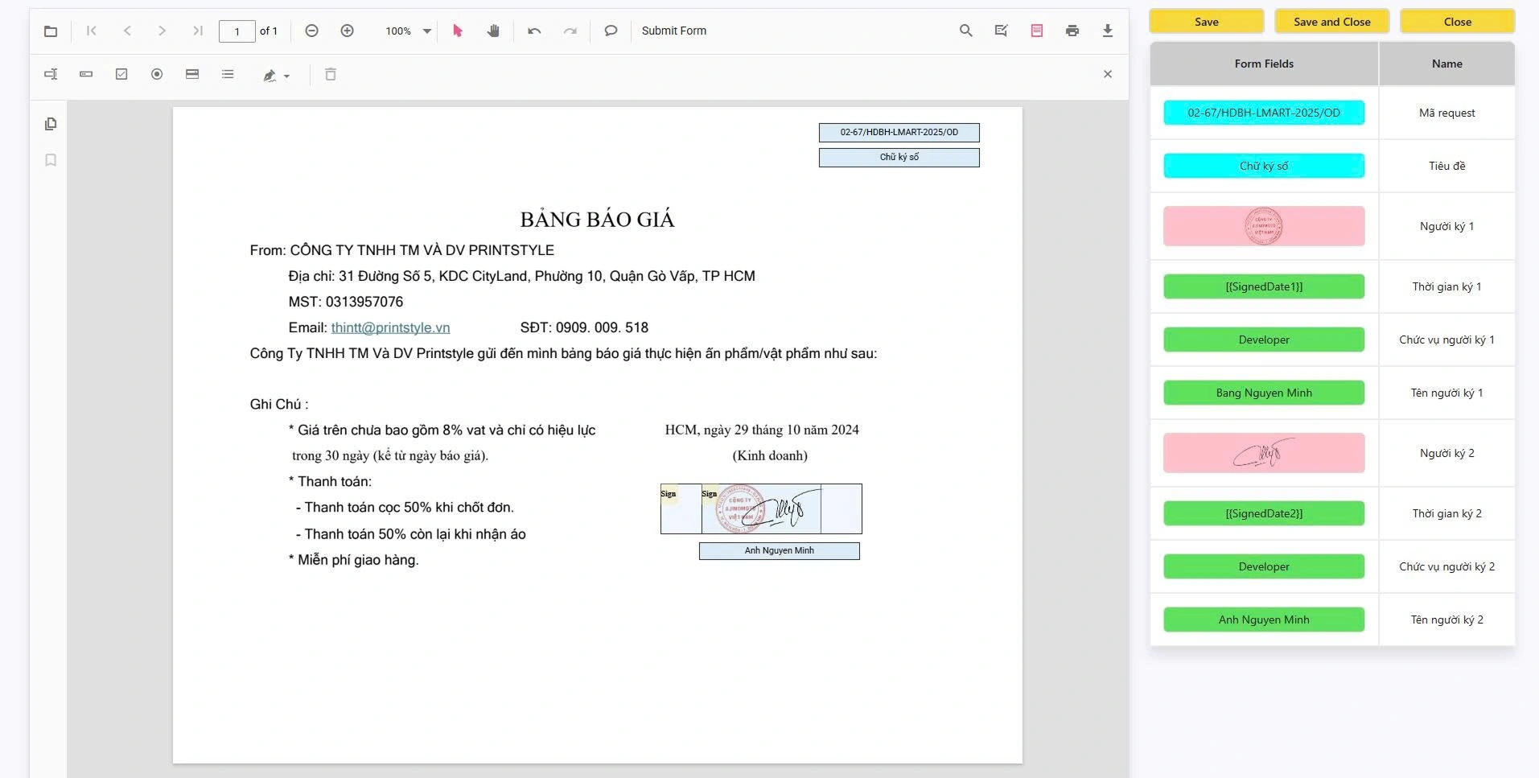Add a textbox form field
Screen dimensions: 1539x778
[51, 74]
